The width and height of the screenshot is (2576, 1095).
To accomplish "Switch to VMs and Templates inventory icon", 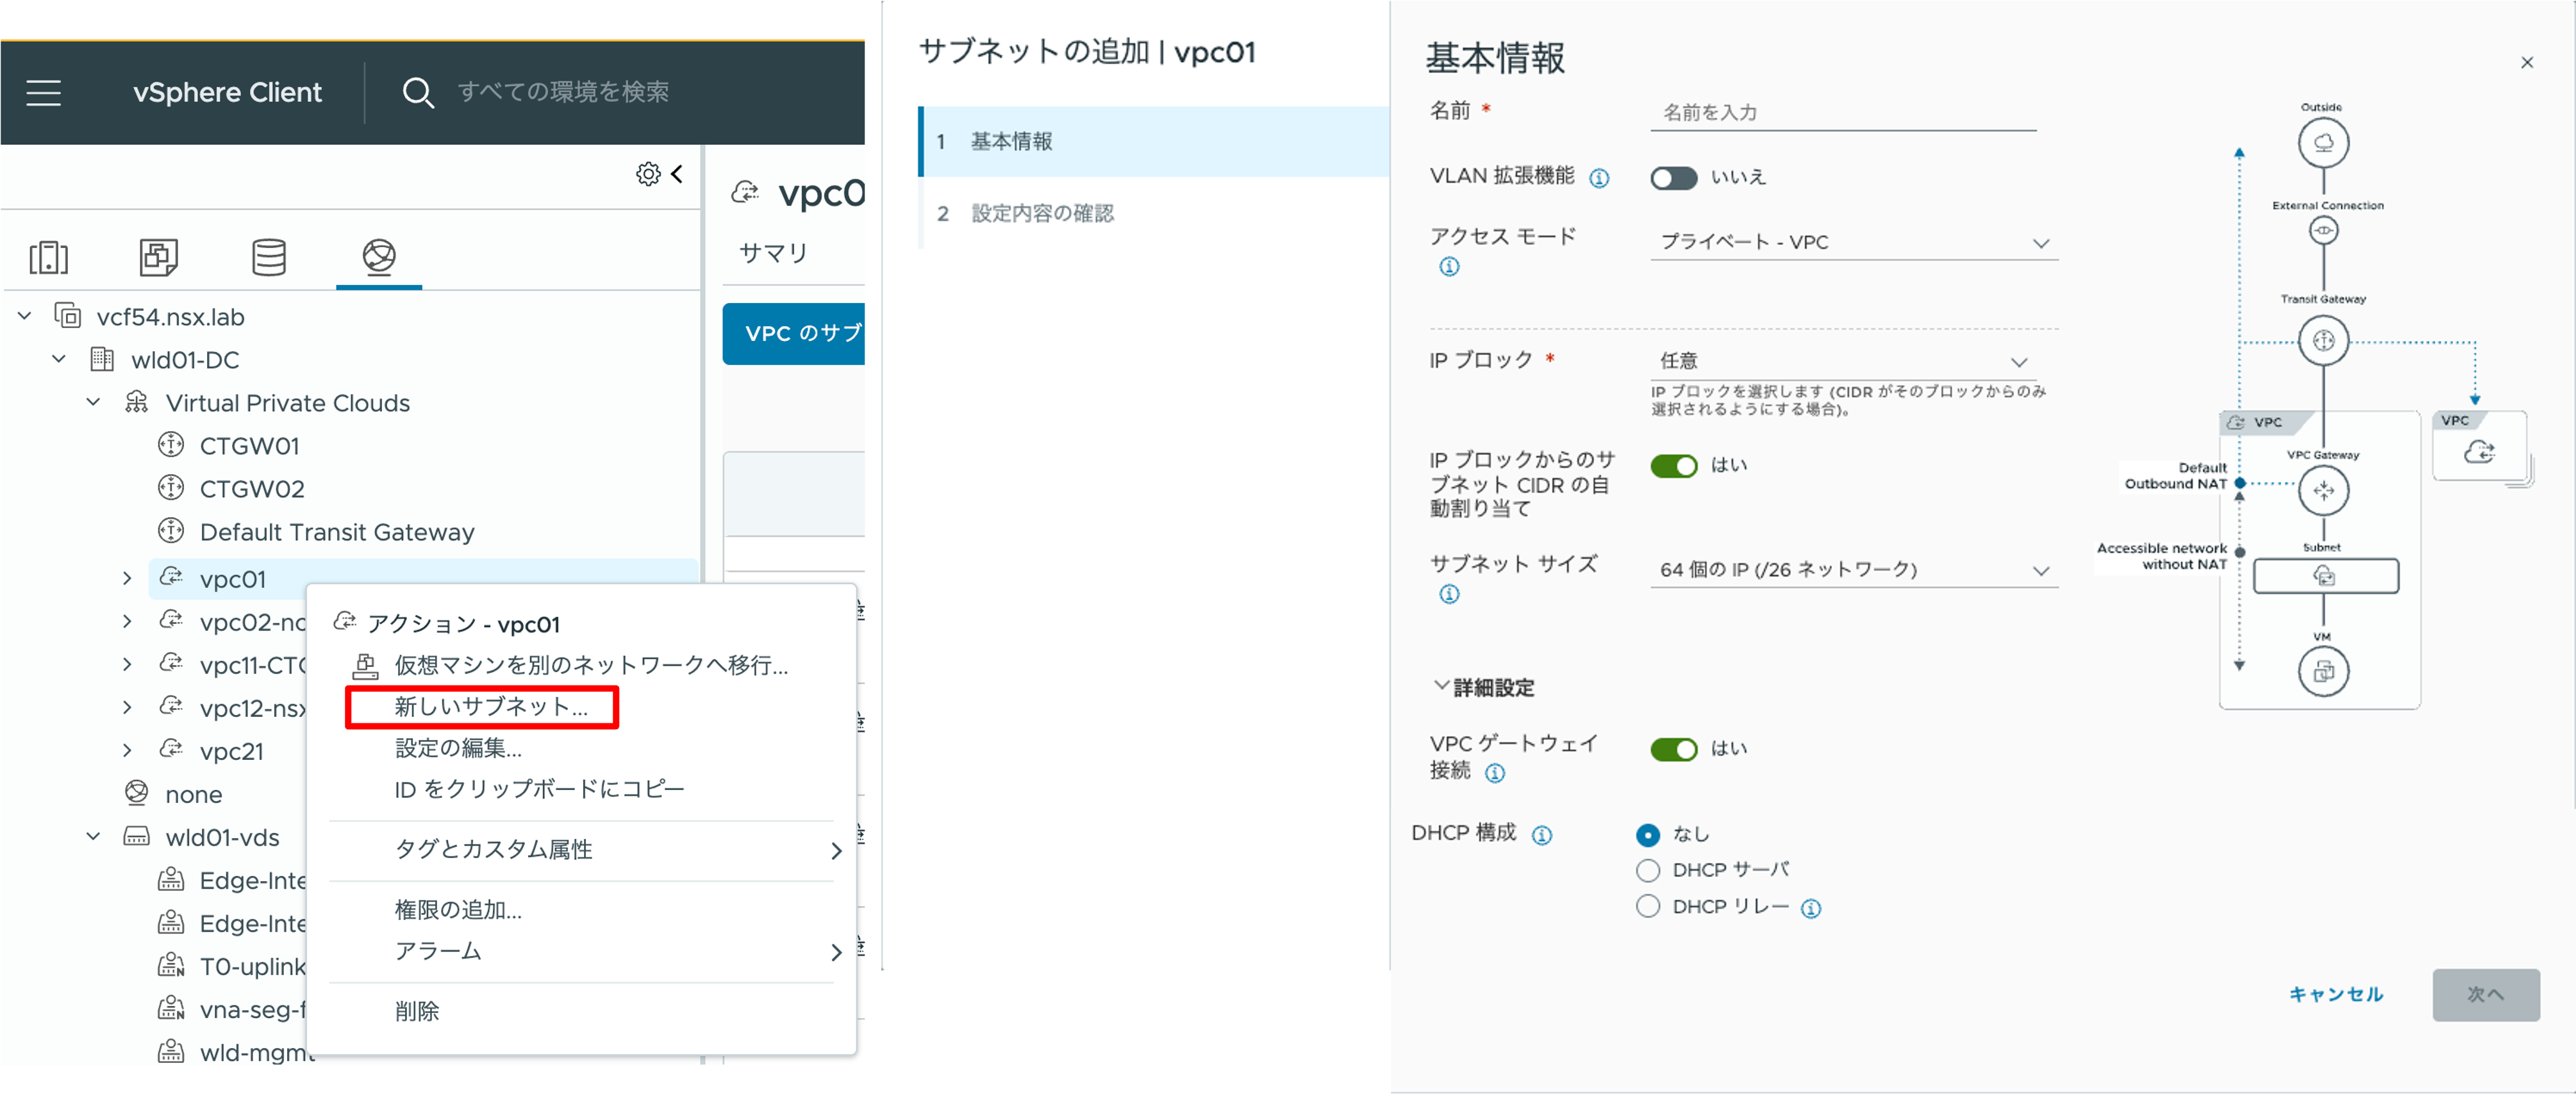I will (x=159, y=257).
